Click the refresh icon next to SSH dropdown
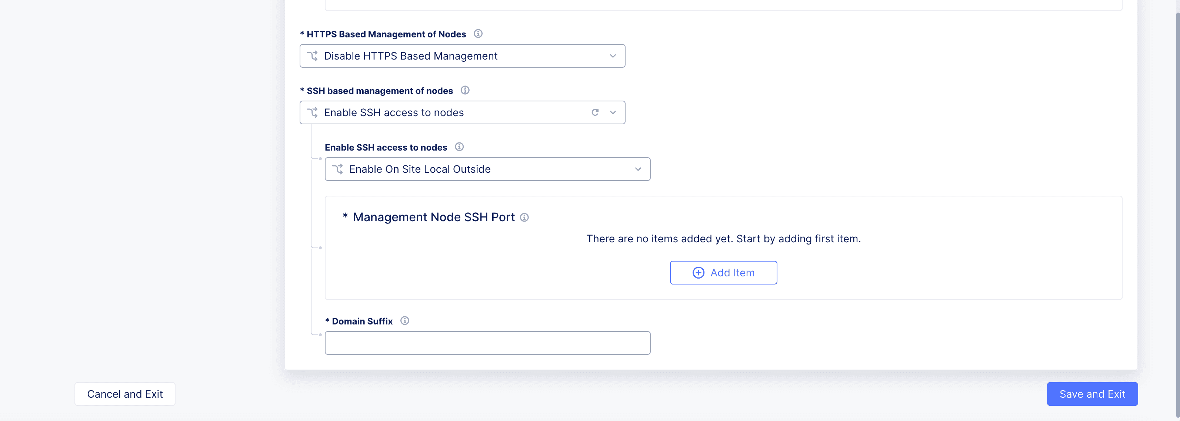Image resolution: width=1180 pixels, height=421 pixels. [x=596, y=112]
